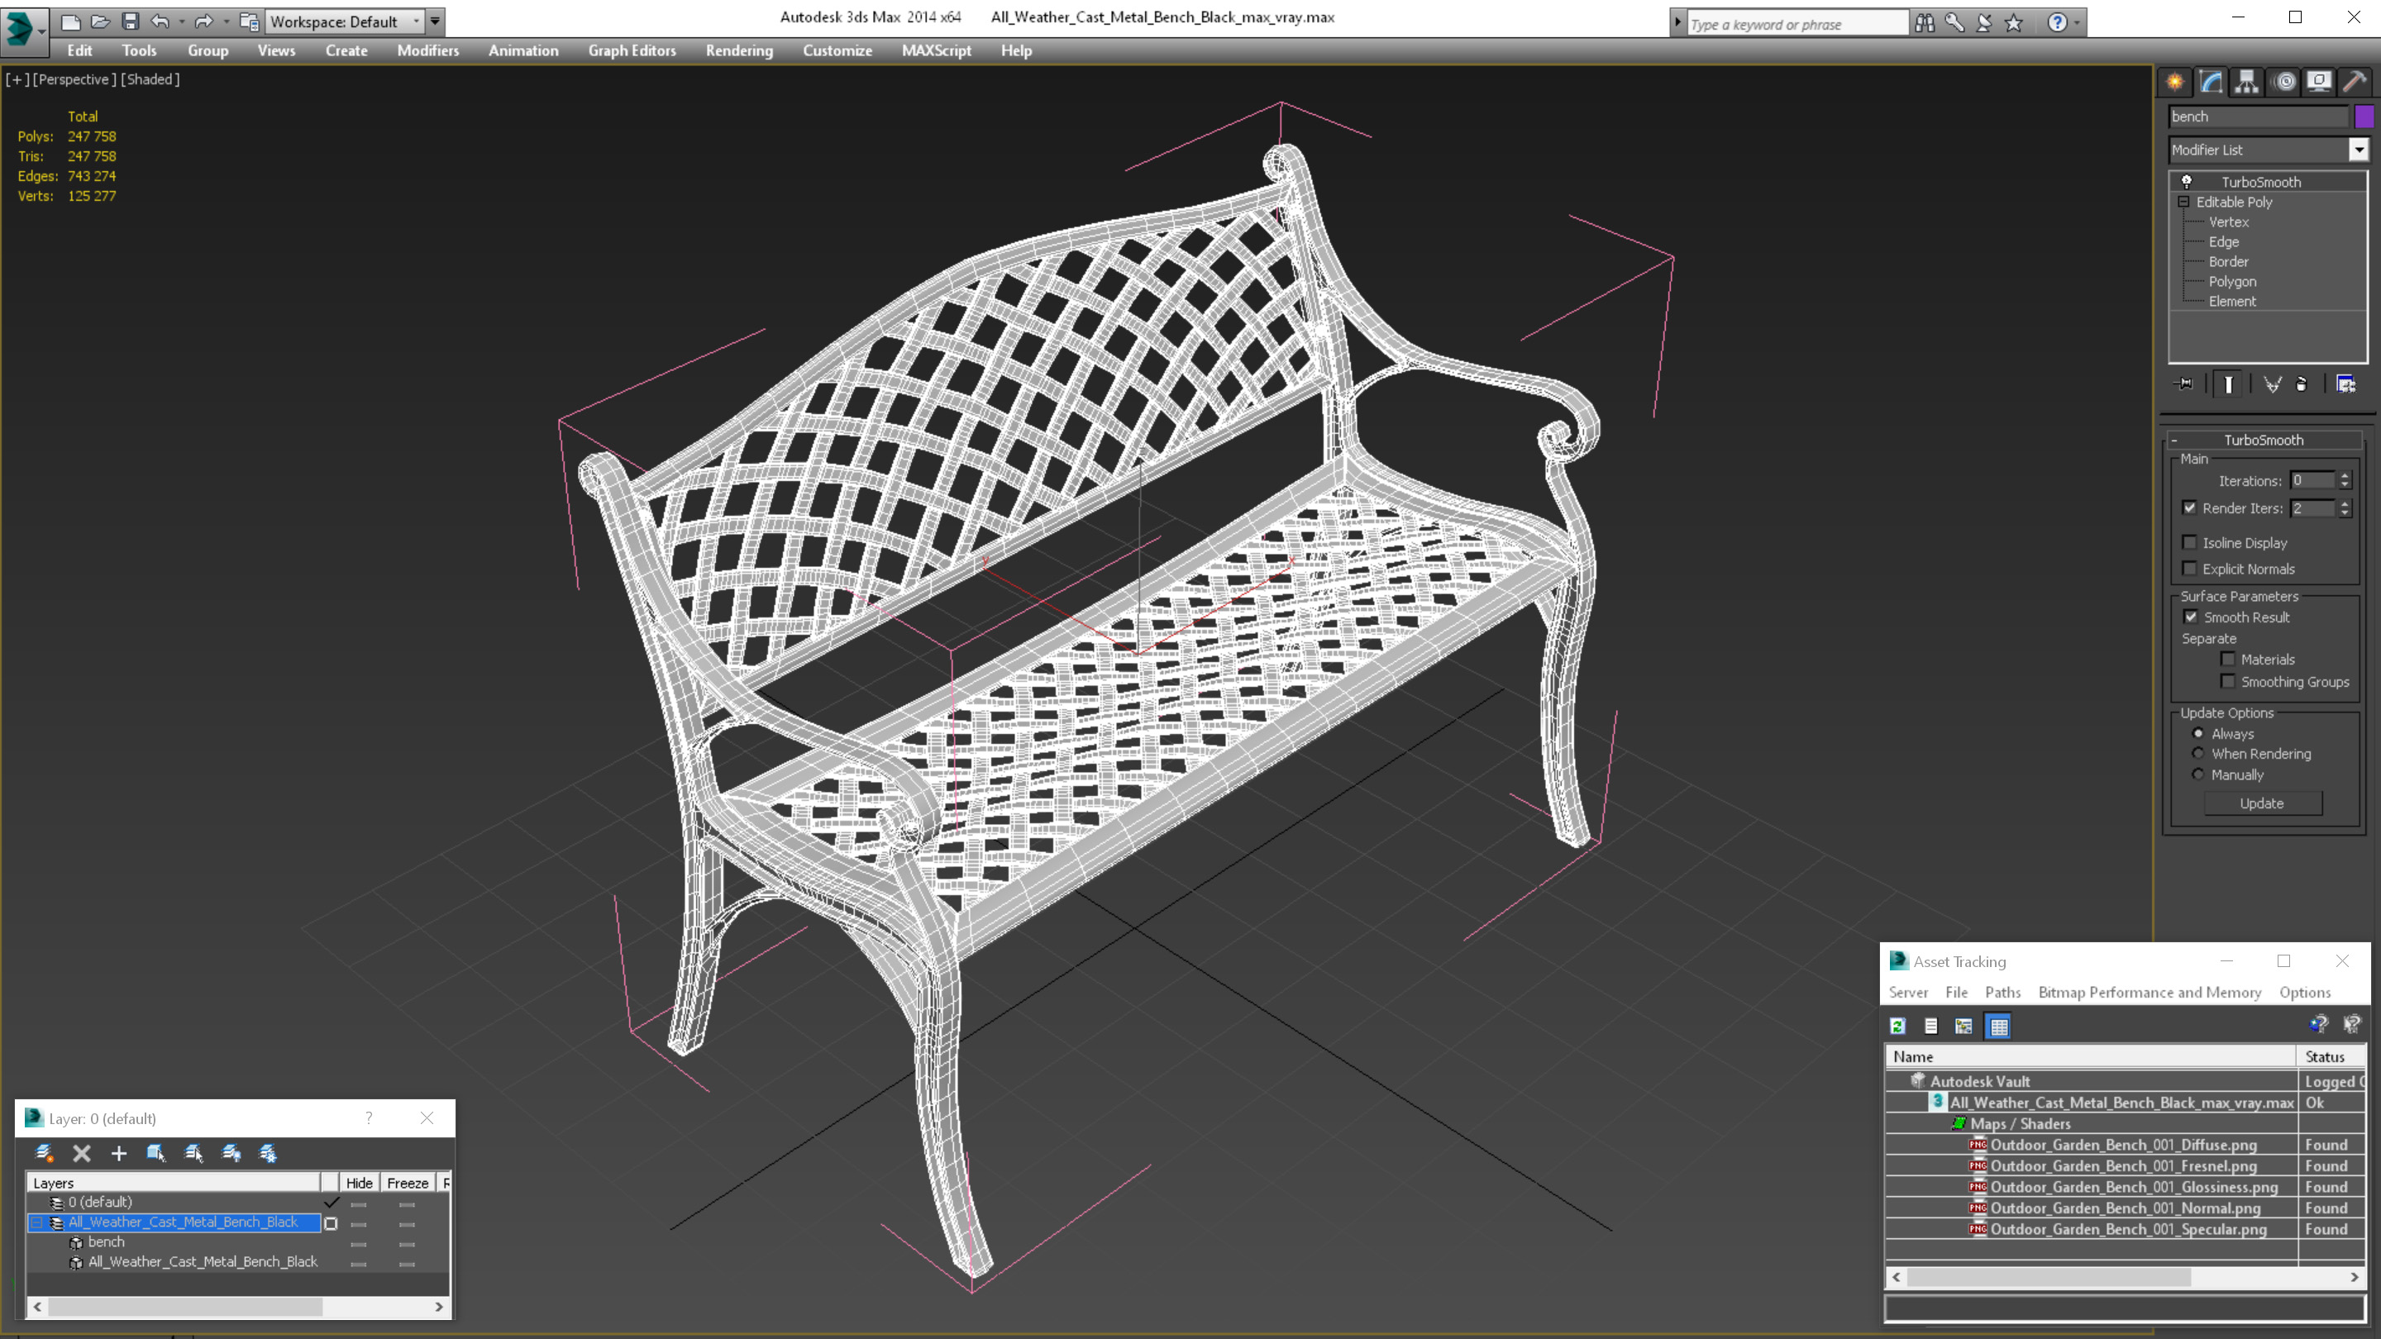Refresh the Asset Tracking list

(1897, 1026)
